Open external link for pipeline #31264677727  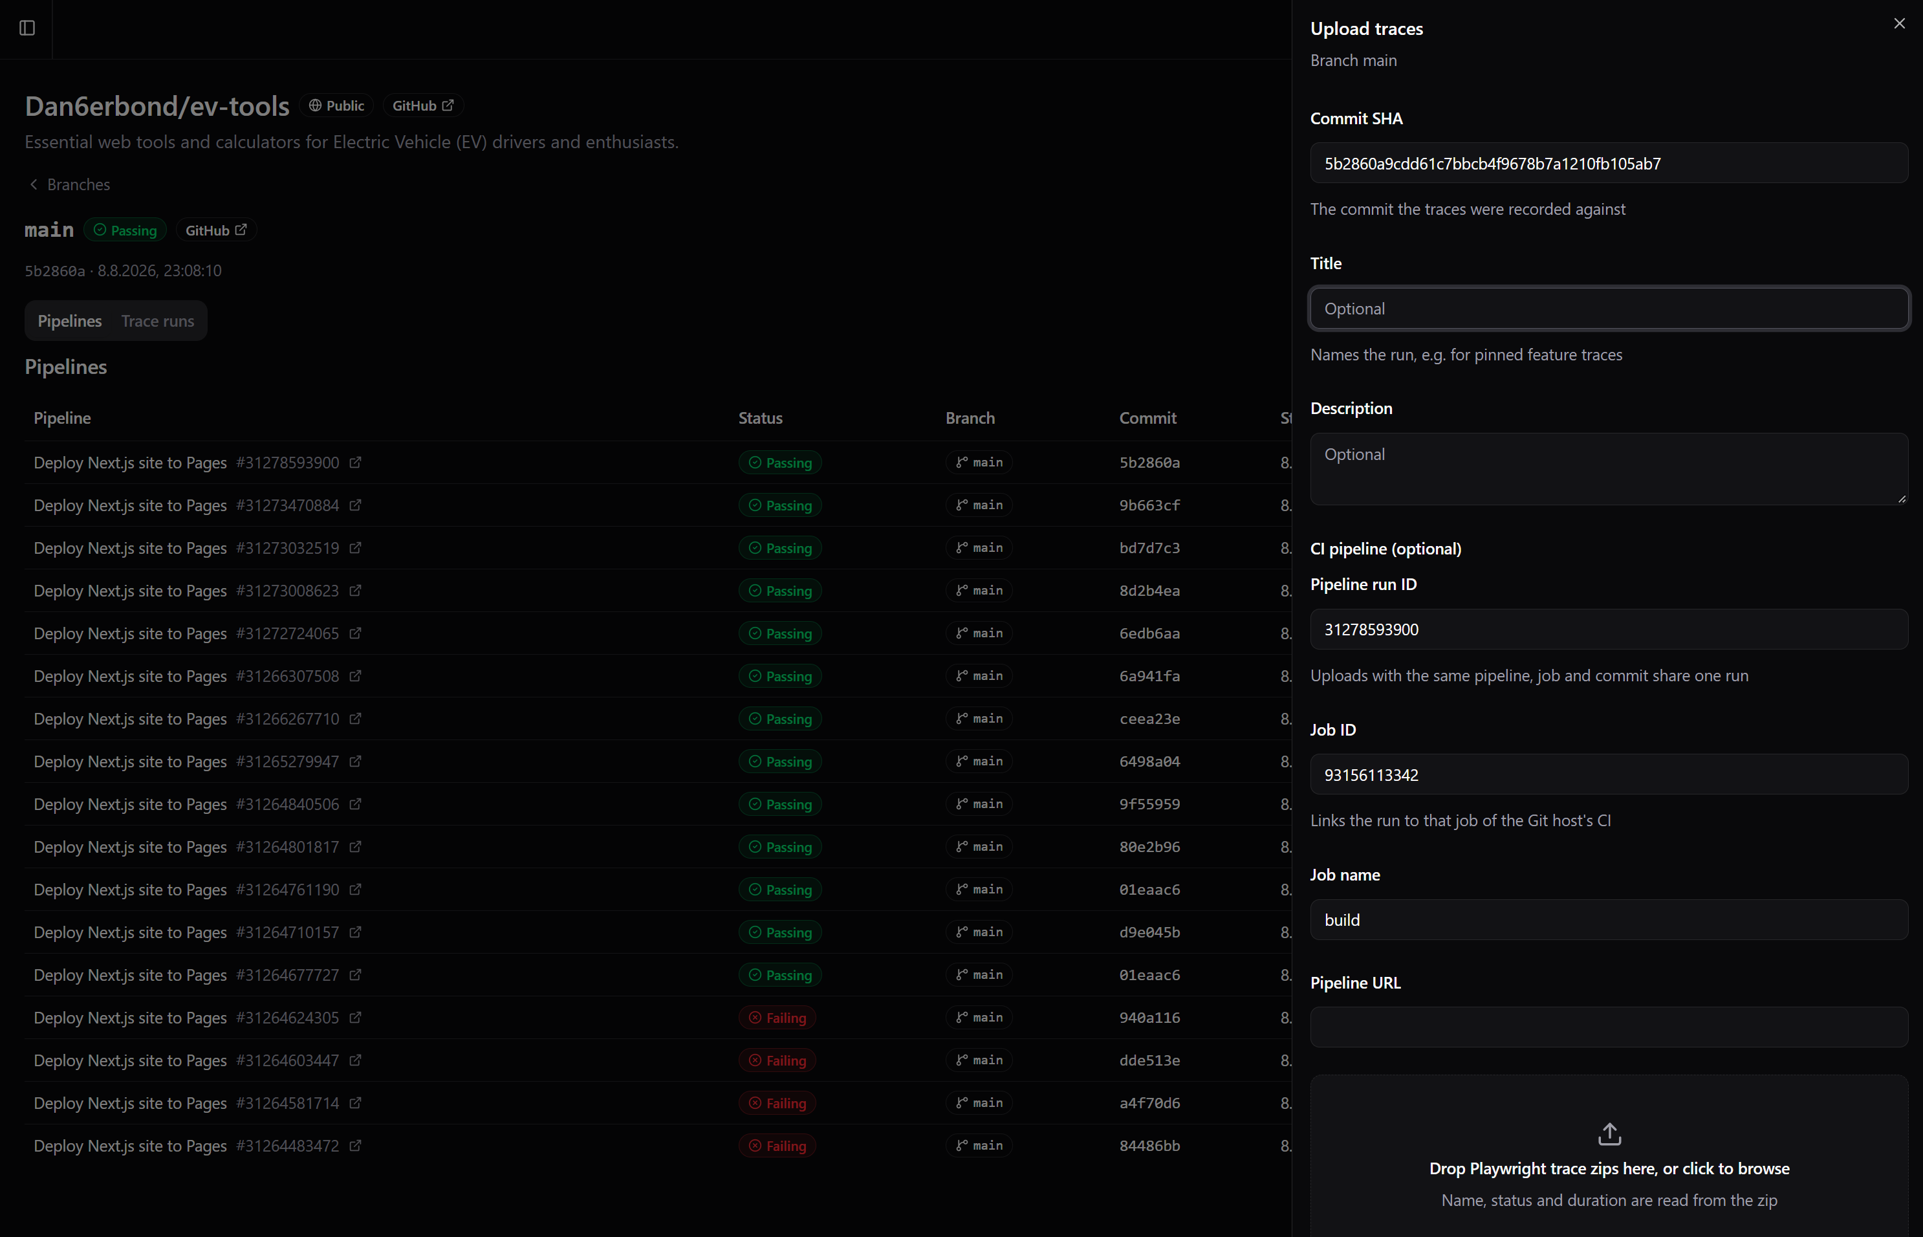point(356,975)
